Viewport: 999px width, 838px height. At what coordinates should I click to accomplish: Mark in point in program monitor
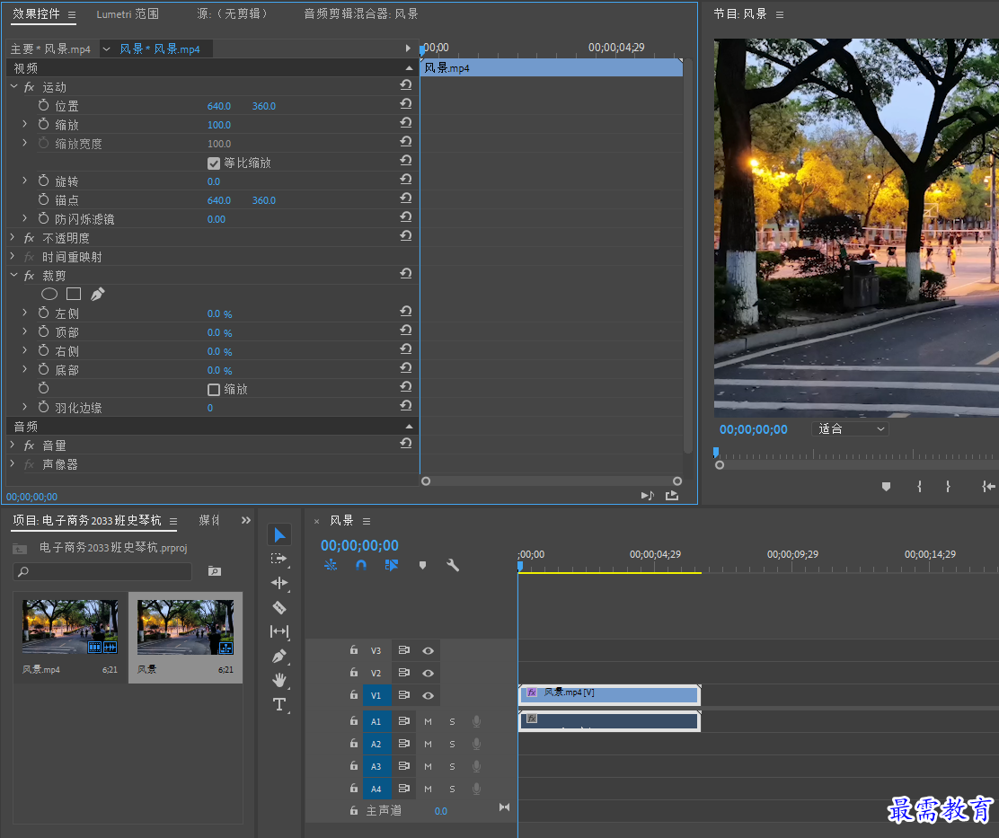coord(919,487)
